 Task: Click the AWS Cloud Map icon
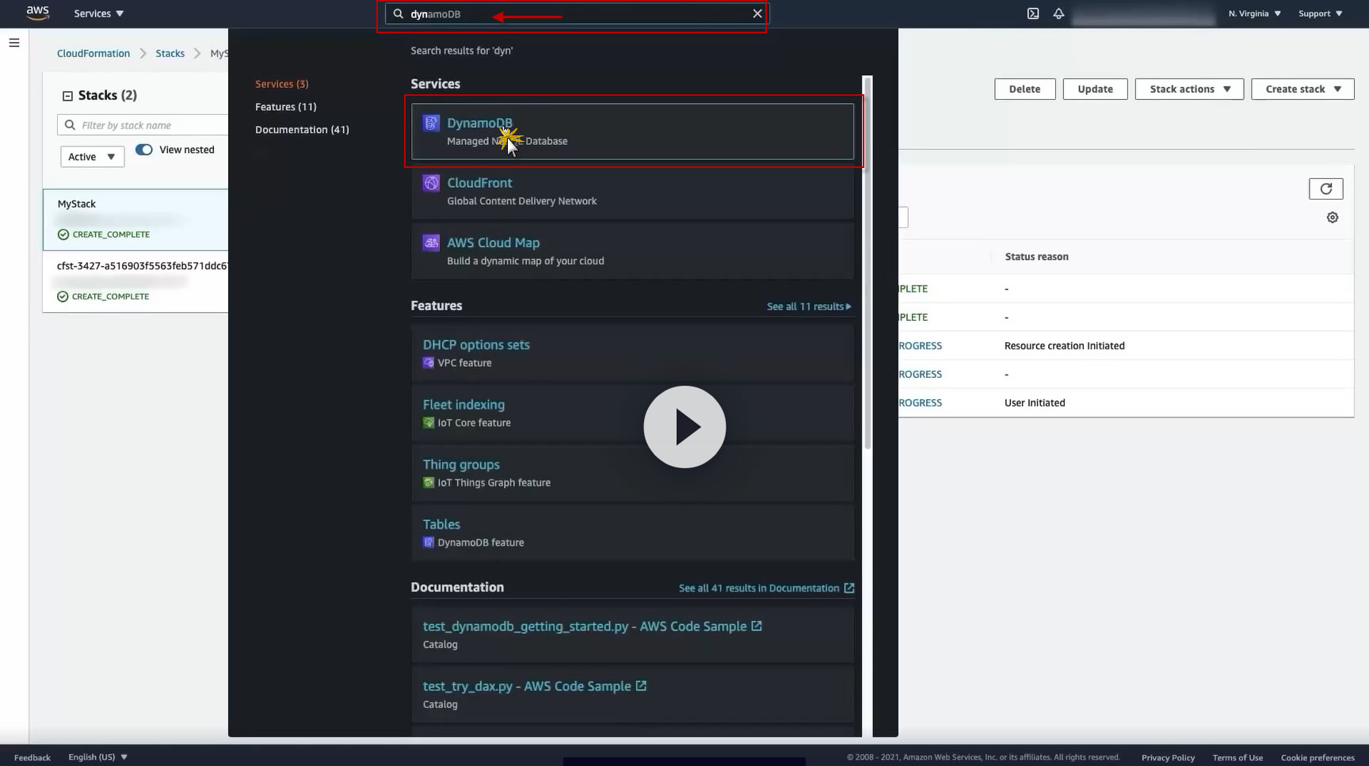click(431, 242)
